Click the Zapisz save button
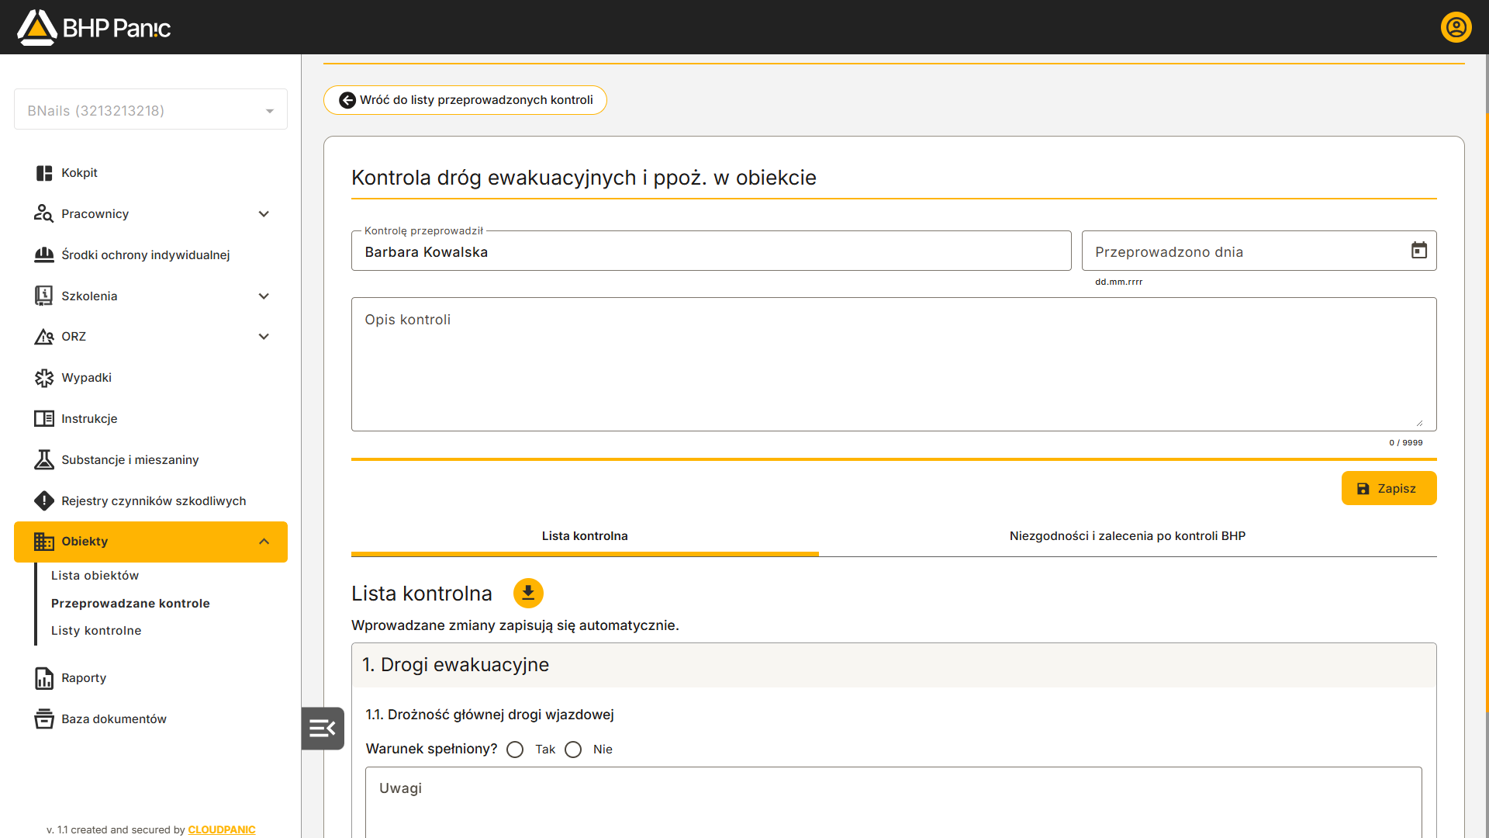Screen dimensions: 1489x838 click(x=1389, y=488)
